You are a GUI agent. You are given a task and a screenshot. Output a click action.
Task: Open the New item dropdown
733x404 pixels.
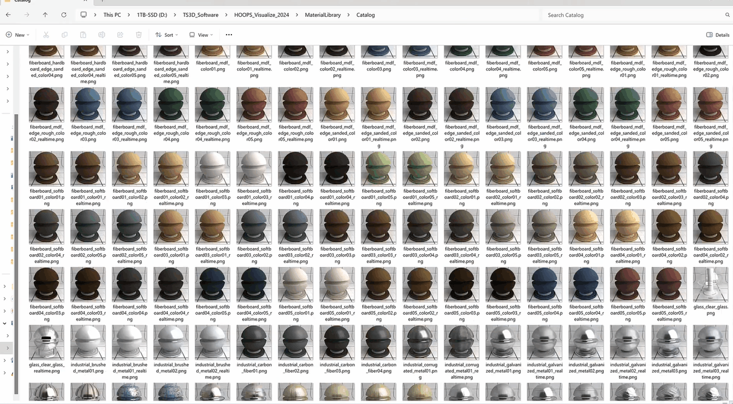click(x=17, y=35)
